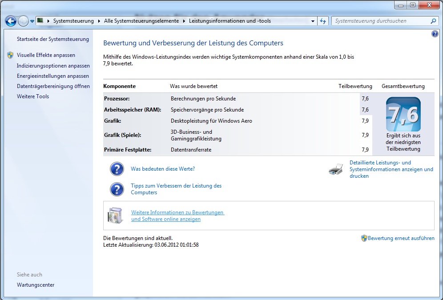Click the Forward navigation arrow

coord(23,21)
